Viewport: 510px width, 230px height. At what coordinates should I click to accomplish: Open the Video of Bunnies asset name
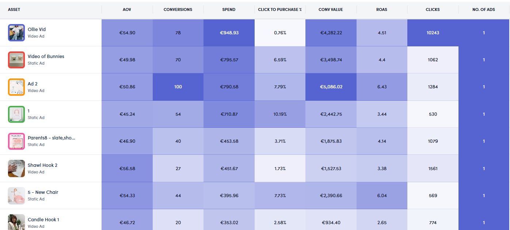click(46, 57)
